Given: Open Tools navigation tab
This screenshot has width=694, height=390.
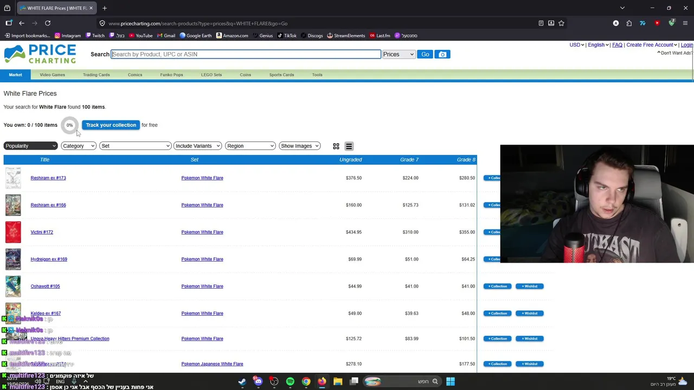Looking at the screenshot, I should click(317, 75).
